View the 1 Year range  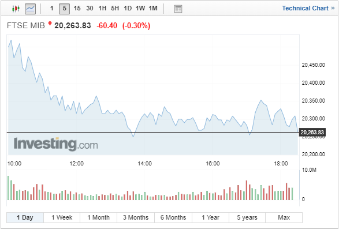click(210, 217)
